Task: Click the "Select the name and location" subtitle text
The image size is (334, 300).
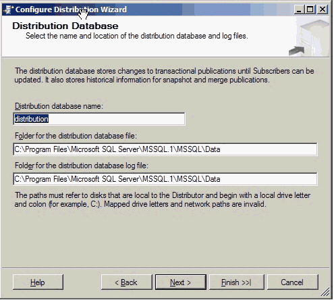Action: [137, 36]
